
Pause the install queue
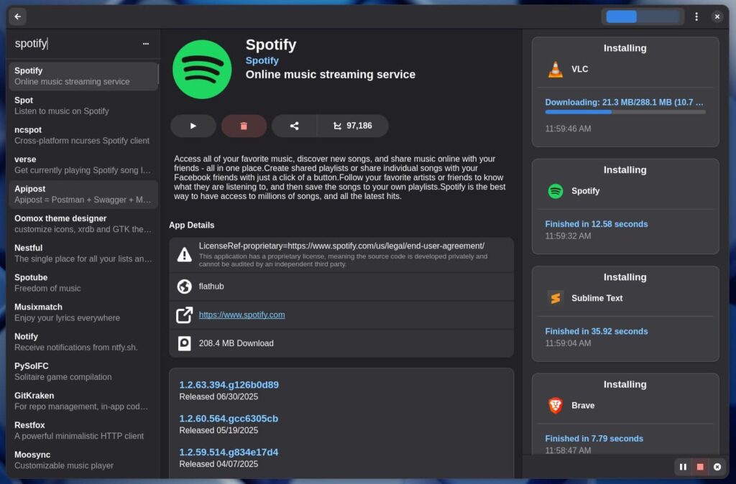[683, 467]
